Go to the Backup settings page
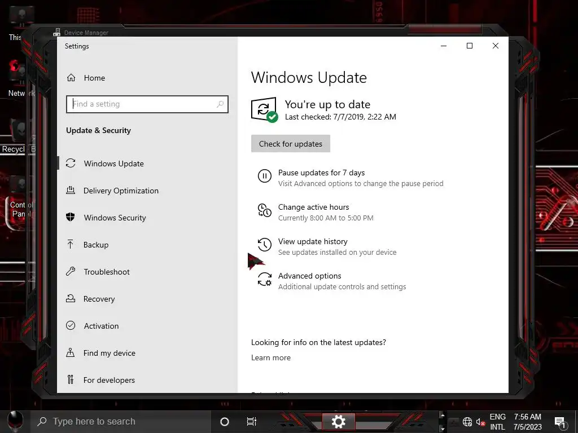The width and height of the screenshot is (578, 433). click(x=147, y=245)
